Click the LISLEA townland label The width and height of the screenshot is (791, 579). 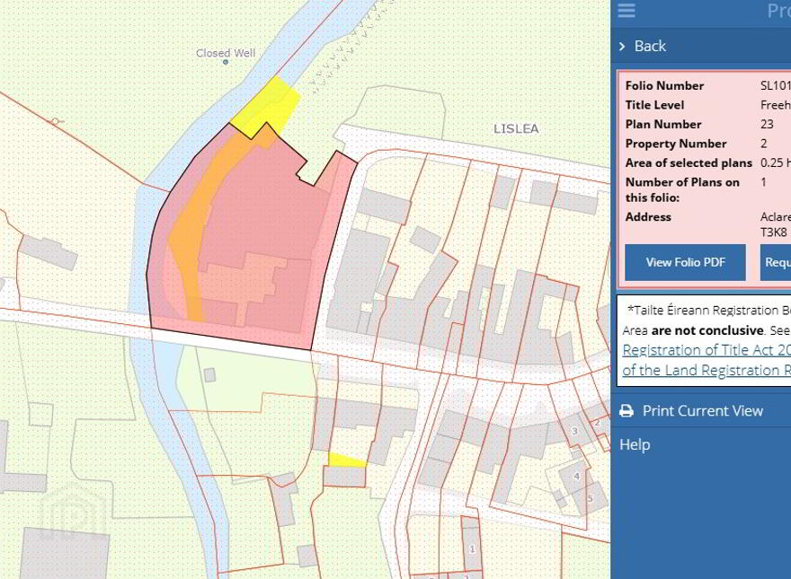[x=516, y=129]
